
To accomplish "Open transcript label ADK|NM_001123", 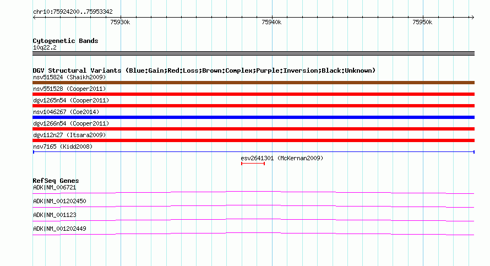I will (x=55, y=215).
